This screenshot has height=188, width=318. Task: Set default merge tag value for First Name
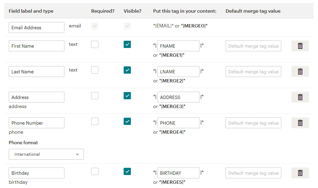coord(253,46)
